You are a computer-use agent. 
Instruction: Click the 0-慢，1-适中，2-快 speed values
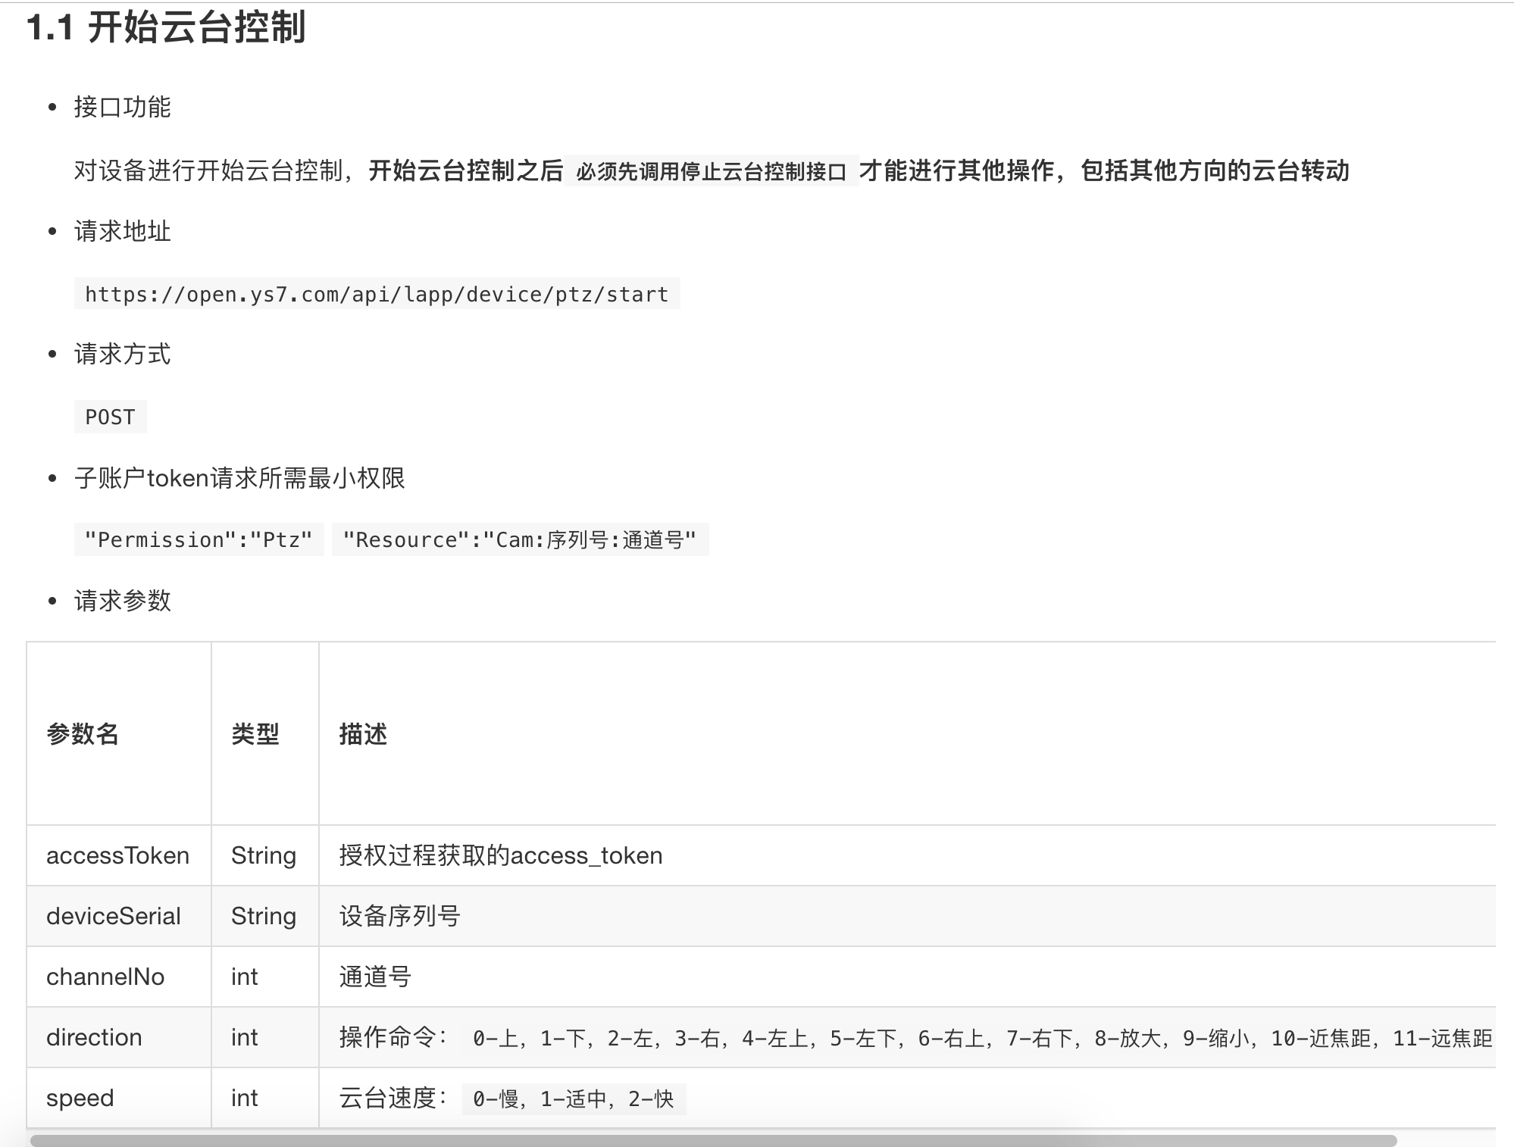click(574, 1099)
